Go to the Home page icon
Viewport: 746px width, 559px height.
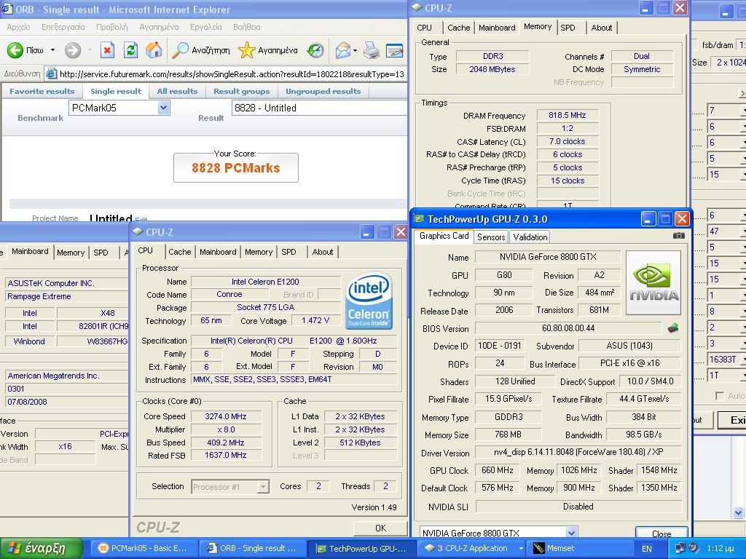(154, 50)
